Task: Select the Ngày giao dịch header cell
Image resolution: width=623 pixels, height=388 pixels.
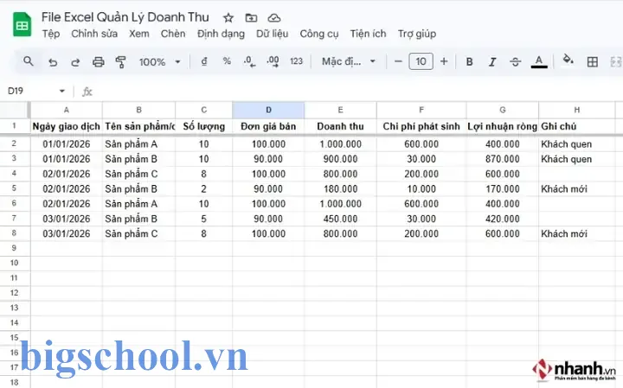Action: 67,126
